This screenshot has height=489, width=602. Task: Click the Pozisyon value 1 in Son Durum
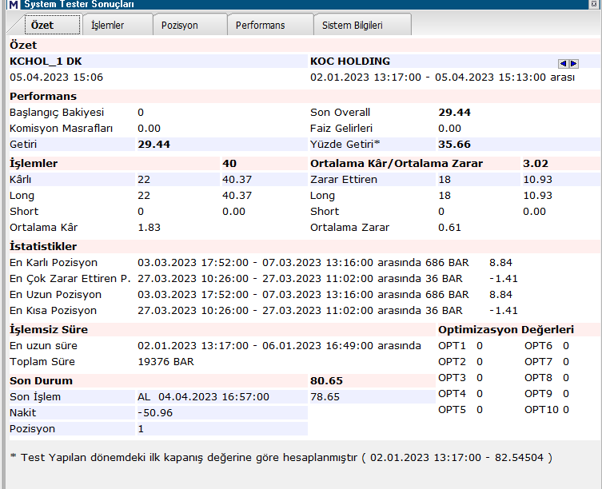[141, 429]
